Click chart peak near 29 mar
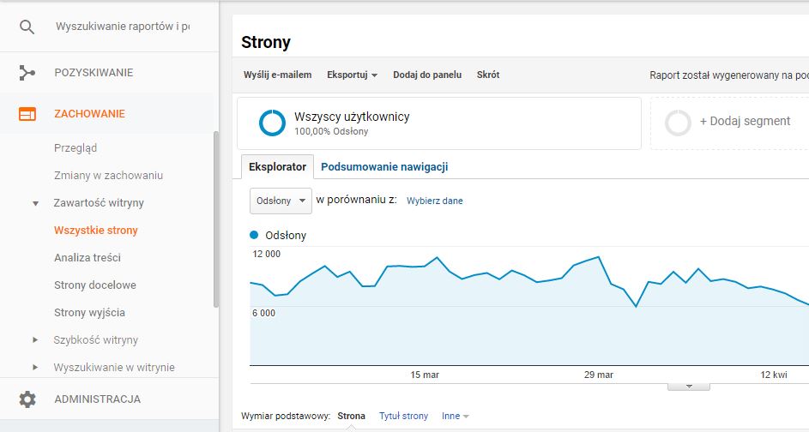This screenshot has width=809, height=432. pyautogui.click(x=599, y=257)
